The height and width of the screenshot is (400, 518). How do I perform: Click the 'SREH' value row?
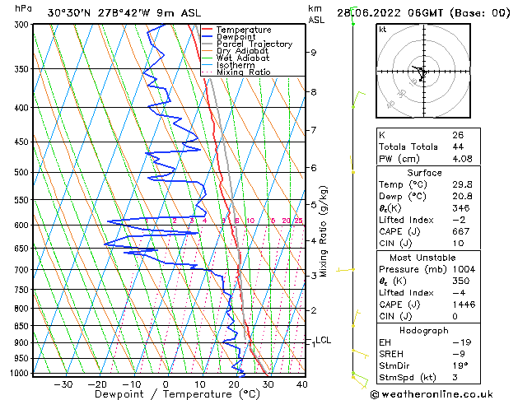click(428, 354)
